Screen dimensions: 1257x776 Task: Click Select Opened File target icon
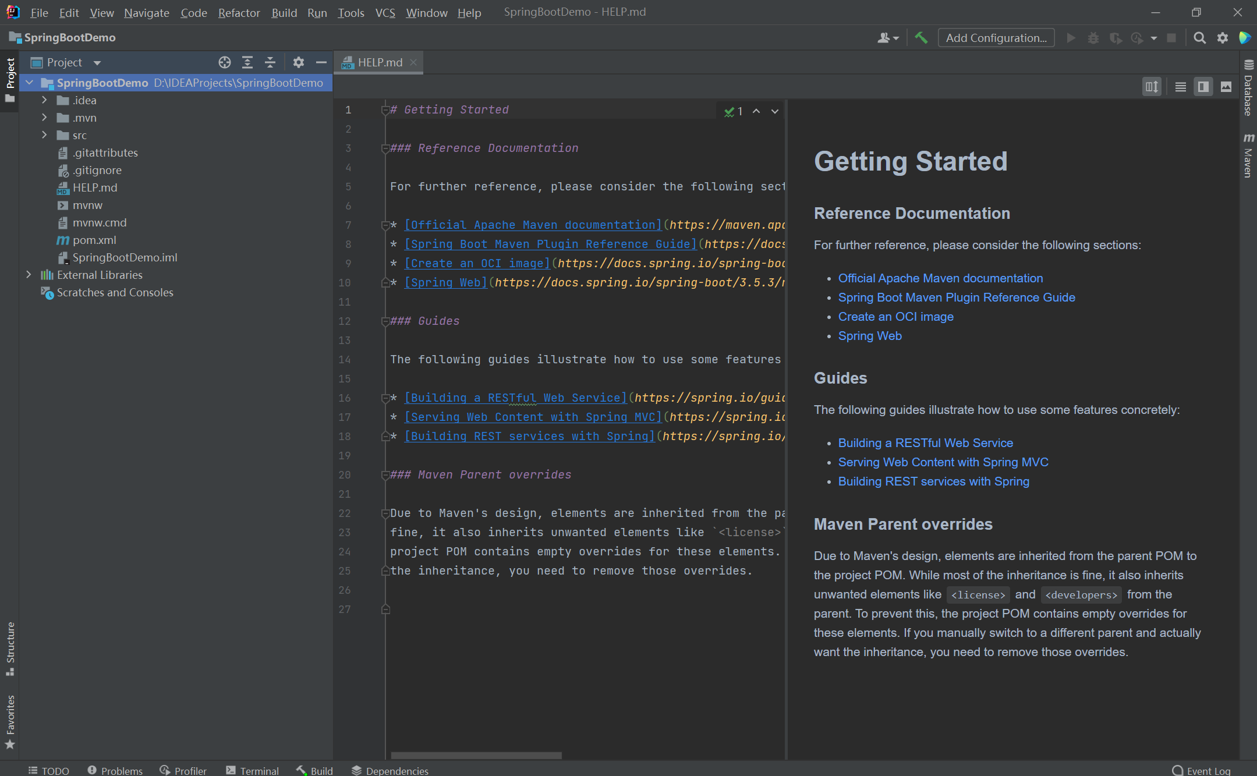click(225, 62)
